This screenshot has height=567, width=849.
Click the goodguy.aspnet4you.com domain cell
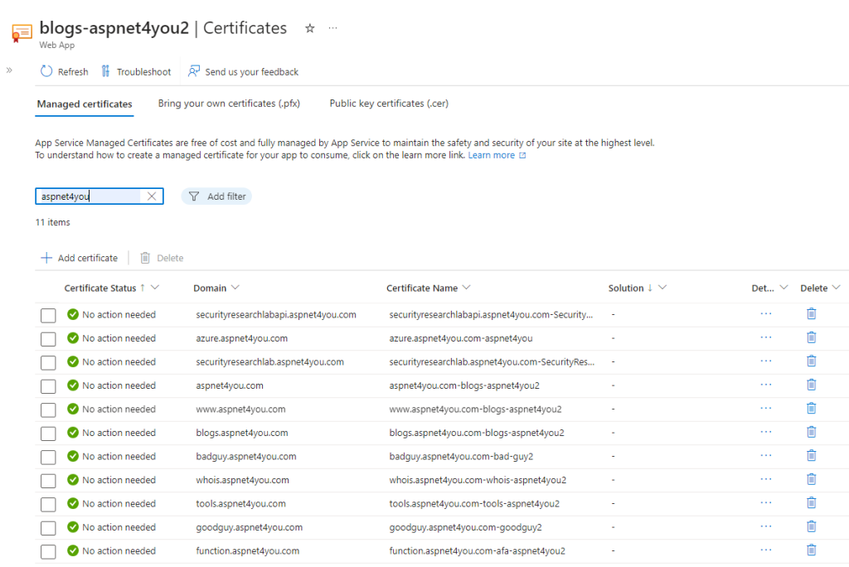tap(249, 527)
